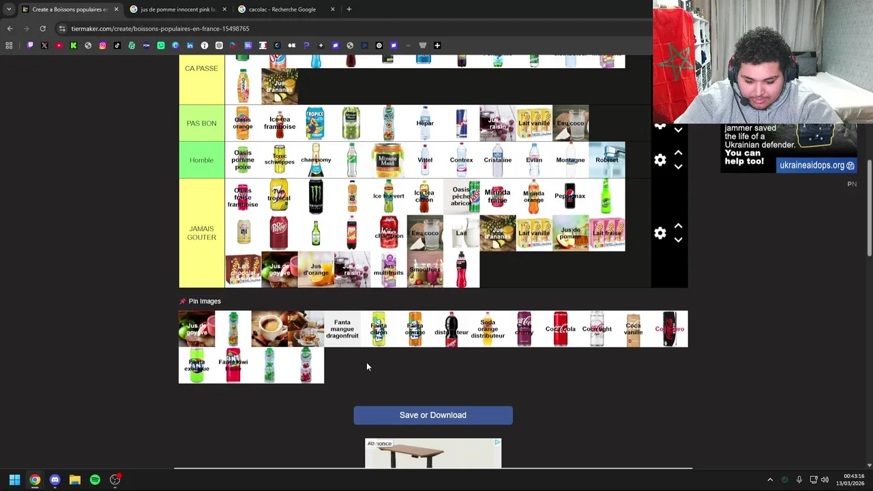
Task: Select the Monster energy can image
Action: click(x=315, y=196)
